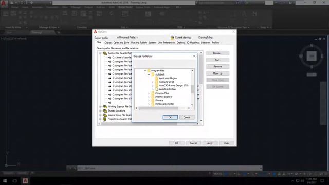The height and width of the screenshot is (185, 329).
Task: Click the Options file list scroll-down arrow
Action: pyautogui.click(x=201, y=120)
